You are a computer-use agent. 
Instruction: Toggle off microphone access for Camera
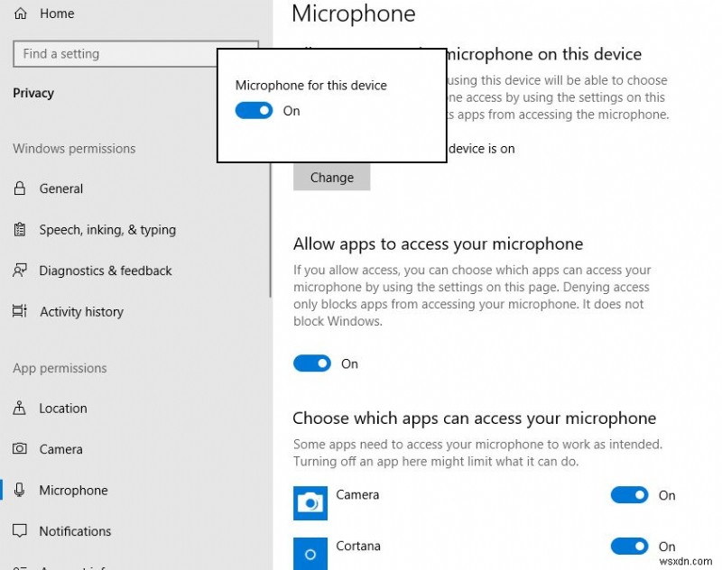(629, 495)
